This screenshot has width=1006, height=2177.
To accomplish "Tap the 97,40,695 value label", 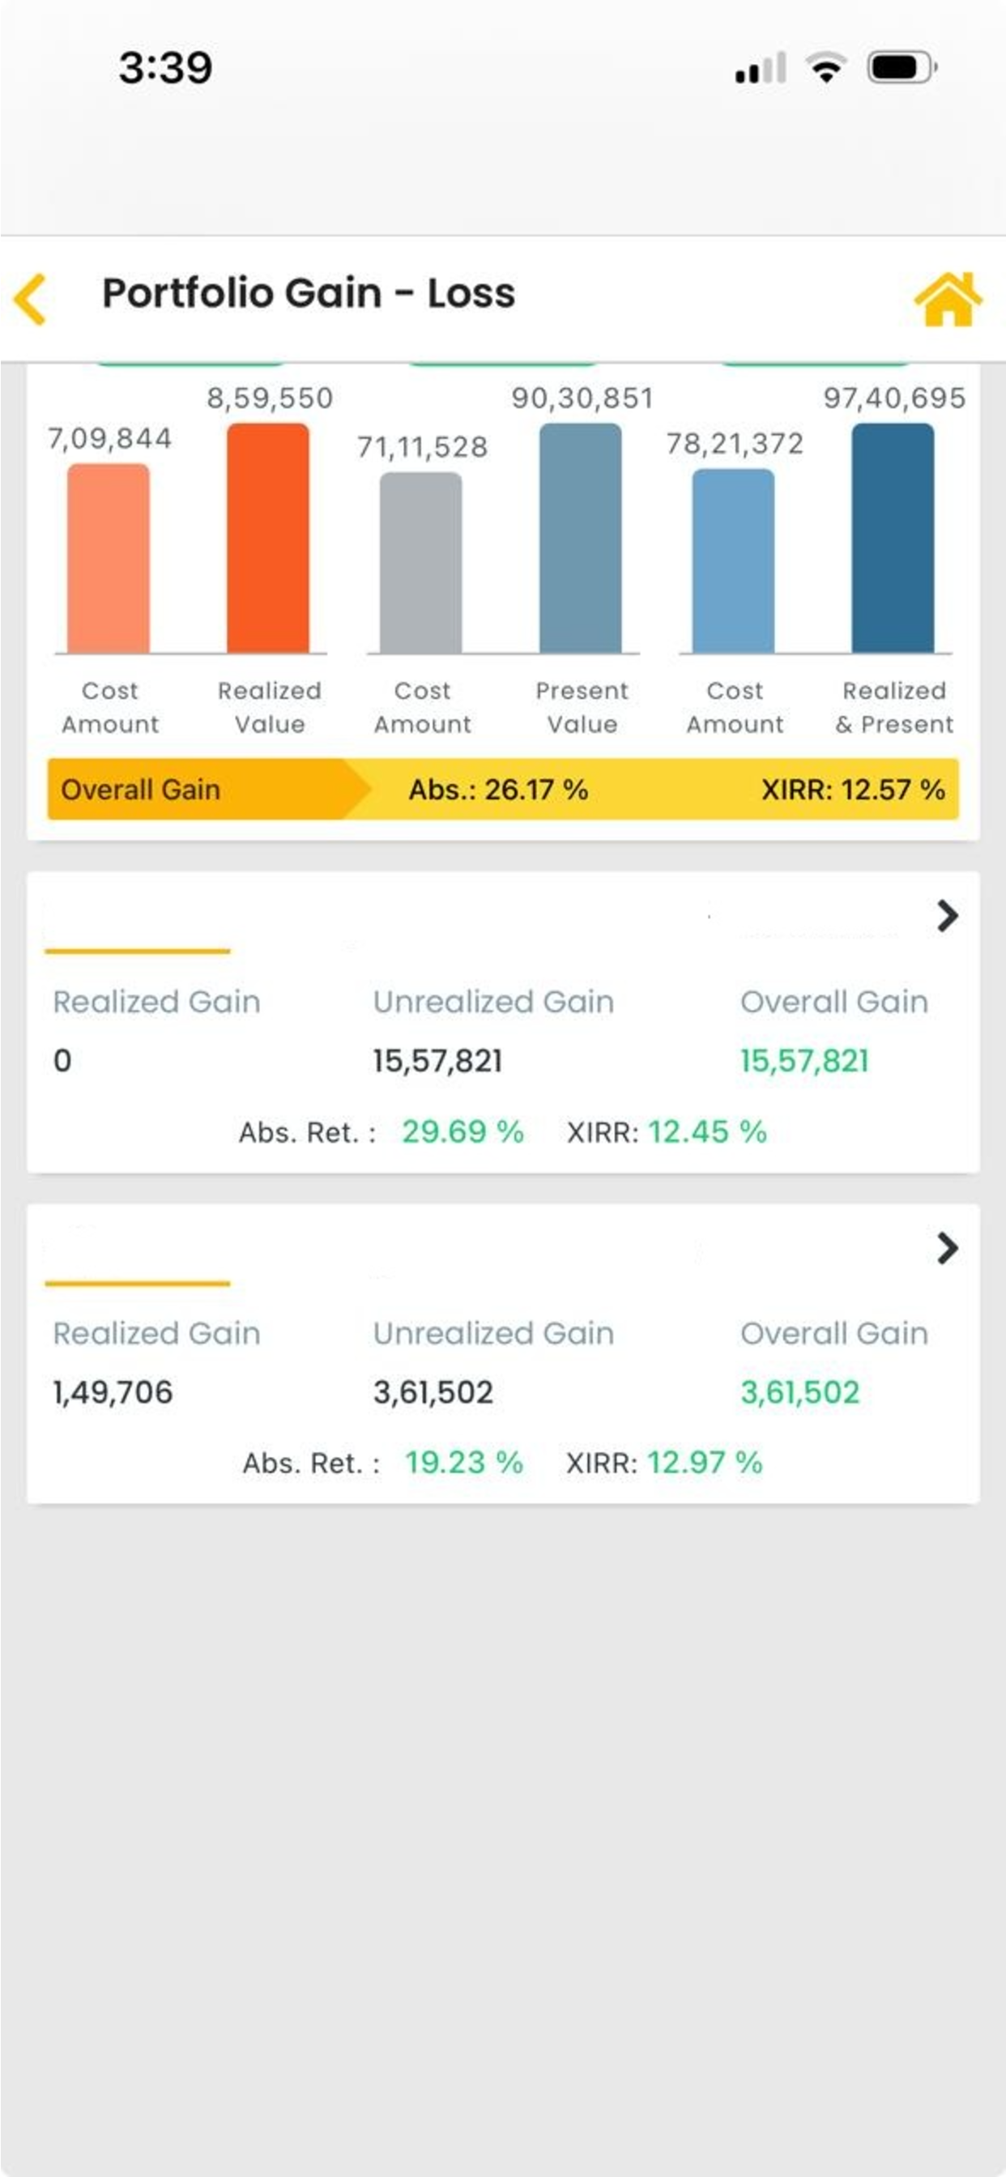I will click(894, 398).
